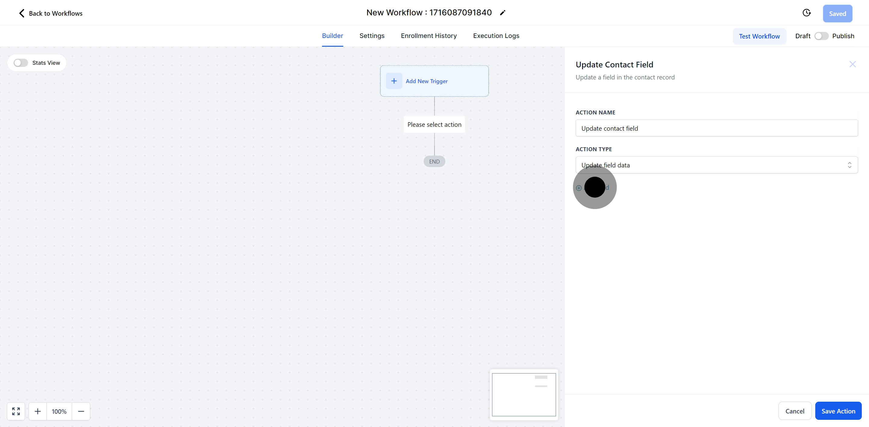
Task: Open the Enrollment History tab
Action: tap(428, 36)
